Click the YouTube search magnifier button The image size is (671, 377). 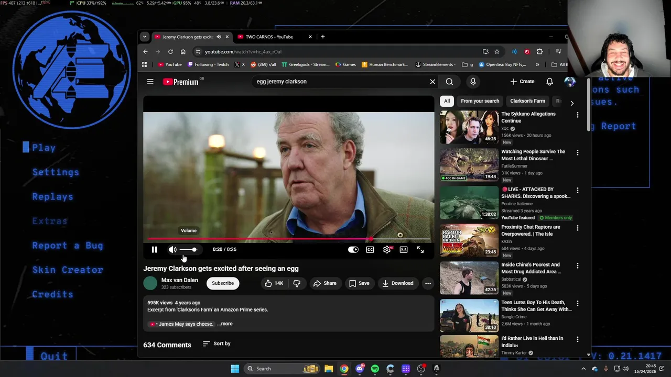(x=449, y=82)
